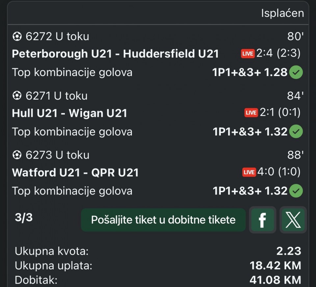This screenshot has height=287, width=316.
Task: Click soccer ball icon beside 6273
Action: pos(17,155)
